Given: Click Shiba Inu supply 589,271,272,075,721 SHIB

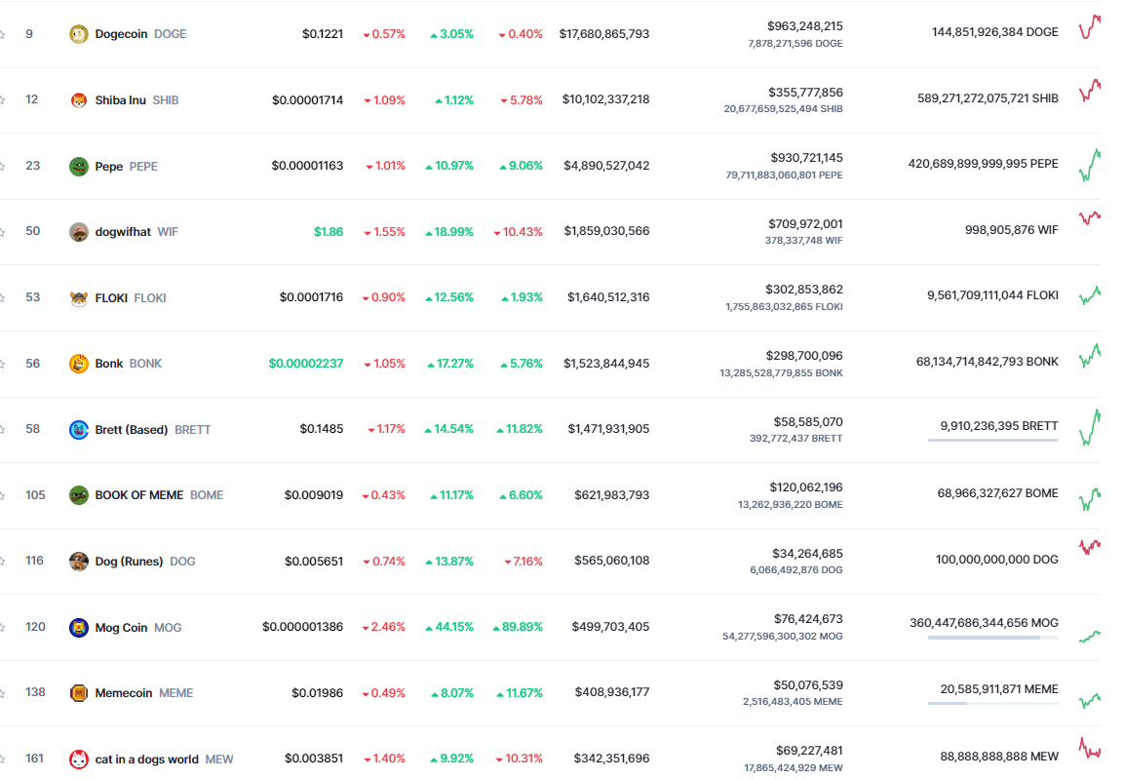Looking at the screenshot, I should pos(988,98).
